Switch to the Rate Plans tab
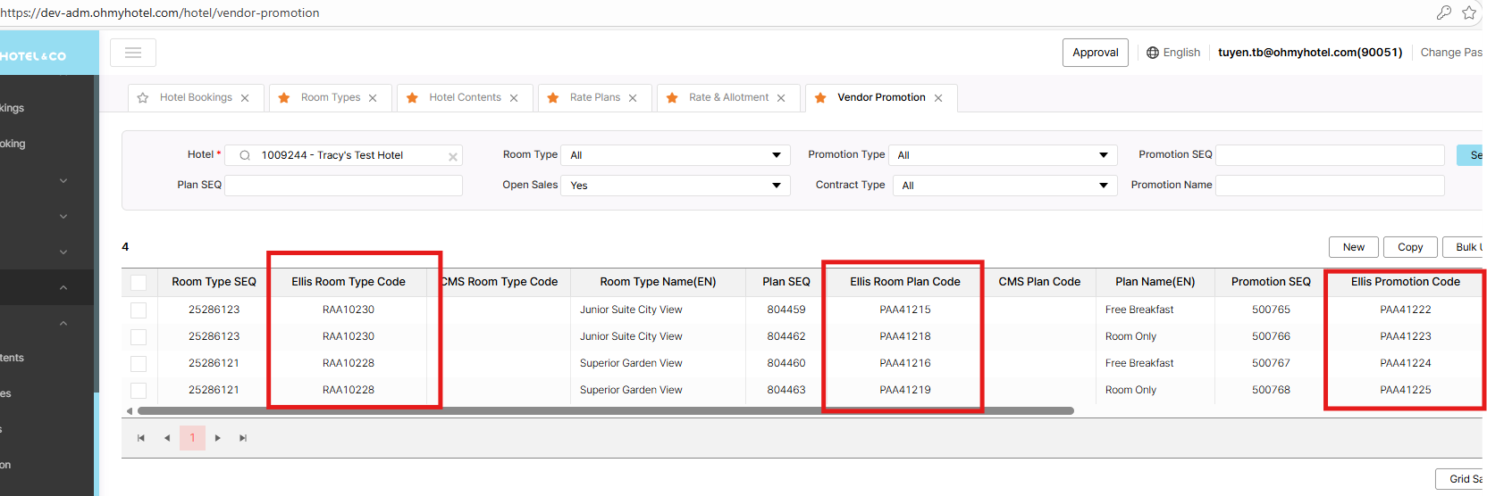 click(594, 98)
